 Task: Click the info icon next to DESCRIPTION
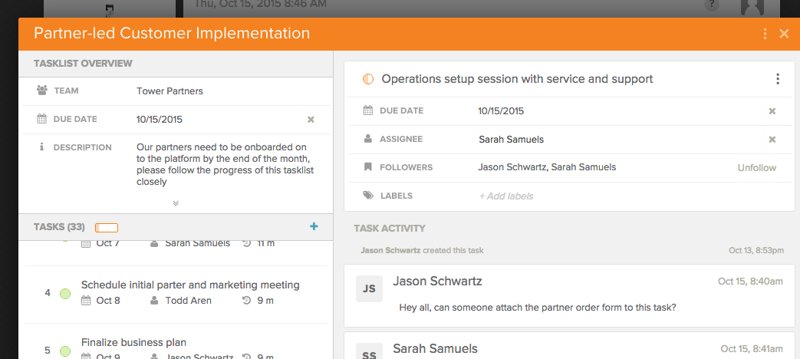[x=42, y=147]
